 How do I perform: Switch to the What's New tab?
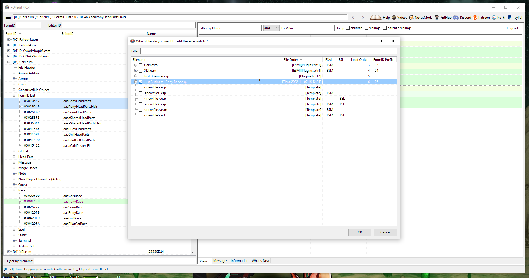(x=260, y=261)
